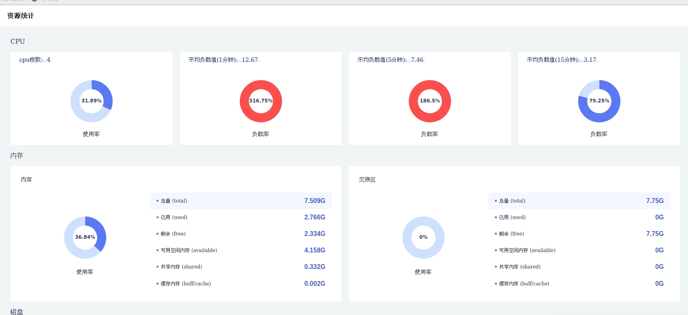Click the 平均负载值(15分钟): 3.17 label
The height and width of the screenshot is (315, 688).
pos(562,60)
